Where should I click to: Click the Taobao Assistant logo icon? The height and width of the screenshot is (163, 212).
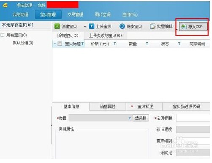tap(5, 5)
